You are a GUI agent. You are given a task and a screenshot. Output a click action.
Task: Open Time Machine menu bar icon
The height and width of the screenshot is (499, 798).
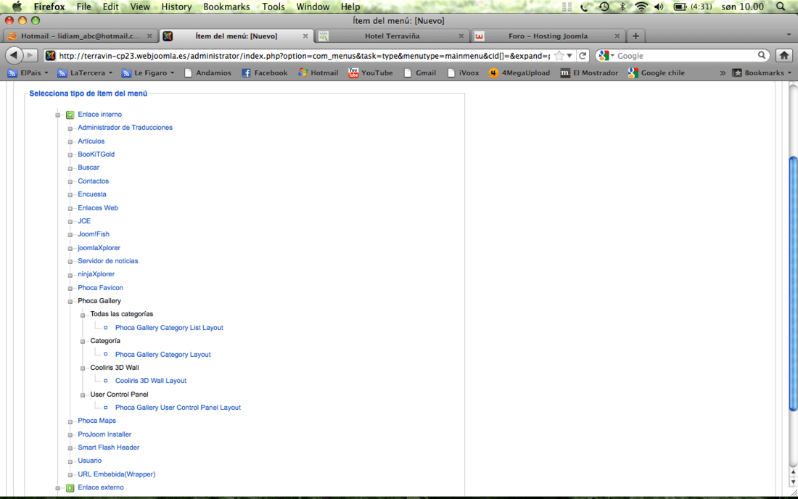[604, 7]
